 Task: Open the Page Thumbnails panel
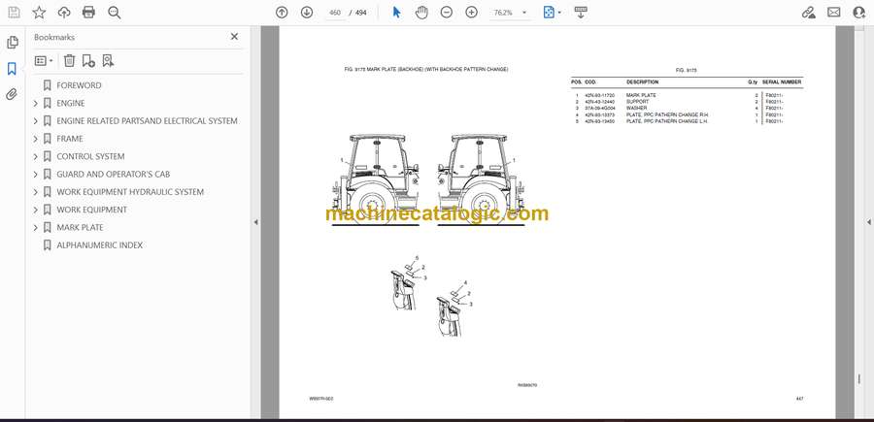point(12,43)
